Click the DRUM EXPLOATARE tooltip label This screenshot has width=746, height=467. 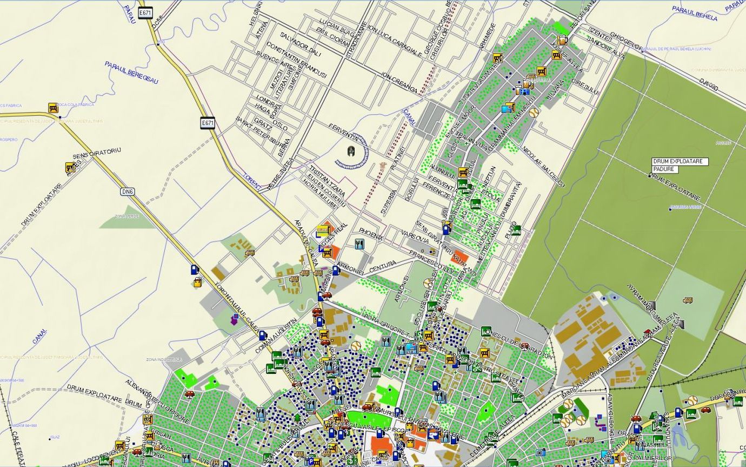pos(680,162)
